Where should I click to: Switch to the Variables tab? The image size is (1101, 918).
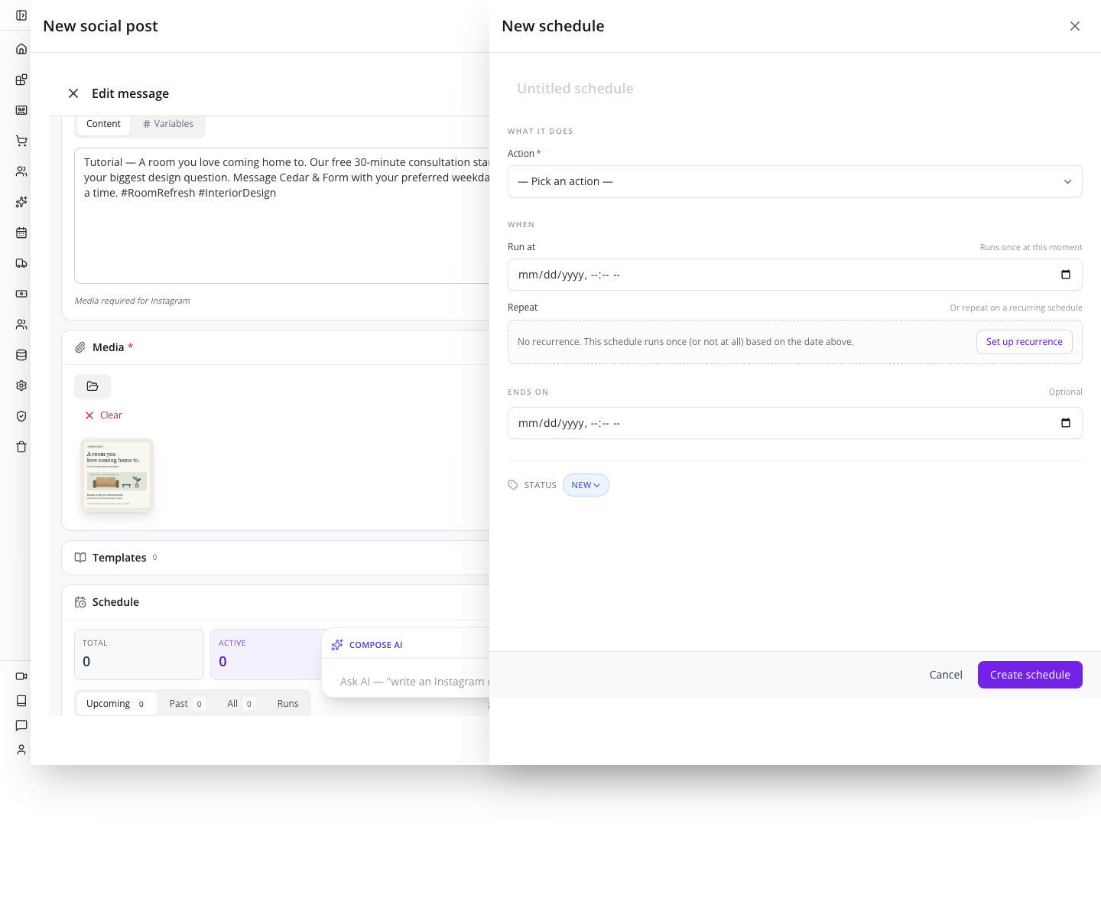pyautogui.click(x=168, y=124)
